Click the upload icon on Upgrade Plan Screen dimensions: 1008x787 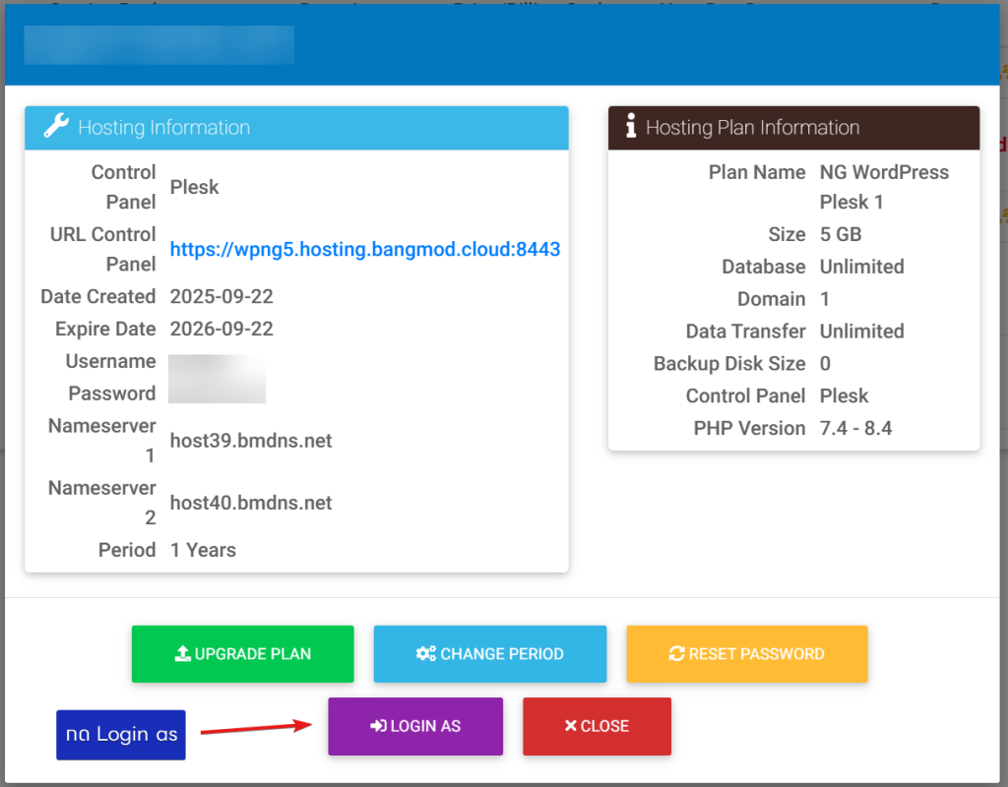point(182,654)
